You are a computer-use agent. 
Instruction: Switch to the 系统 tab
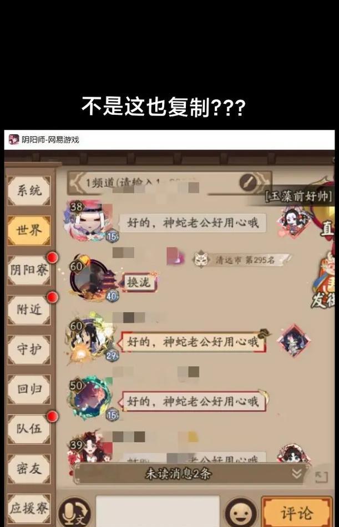[29, 191]
